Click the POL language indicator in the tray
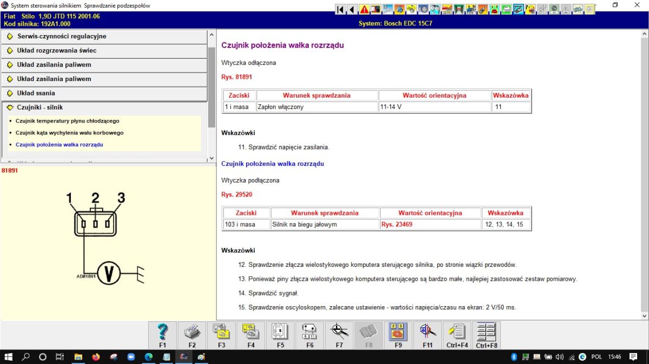 (x=597, y=357)
